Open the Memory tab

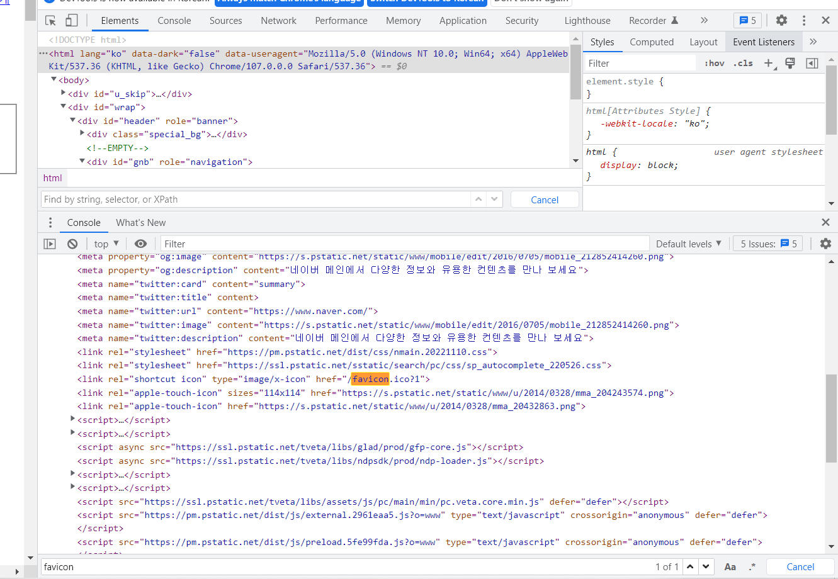(x=403, y=20)
